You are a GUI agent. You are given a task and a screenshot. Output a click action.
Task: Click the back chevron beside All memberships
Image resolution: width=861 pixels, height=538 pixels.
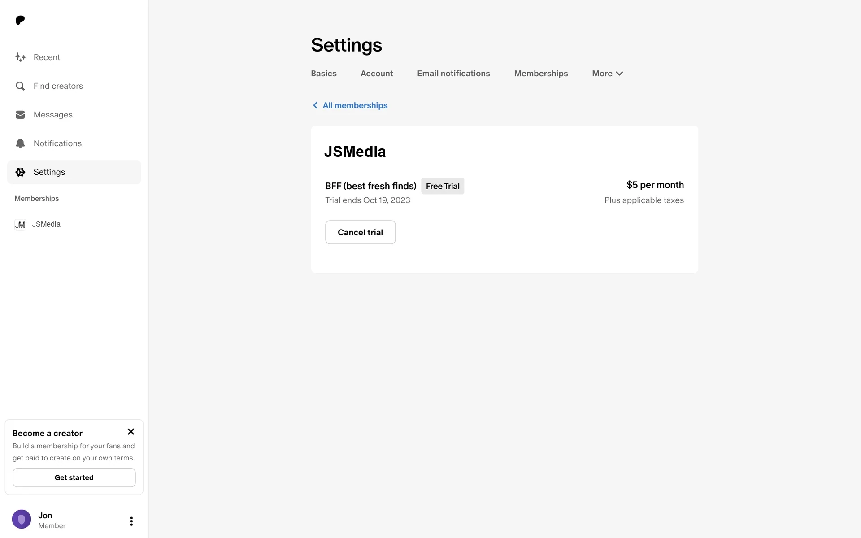pyautogui.click(x=315, y=105)
